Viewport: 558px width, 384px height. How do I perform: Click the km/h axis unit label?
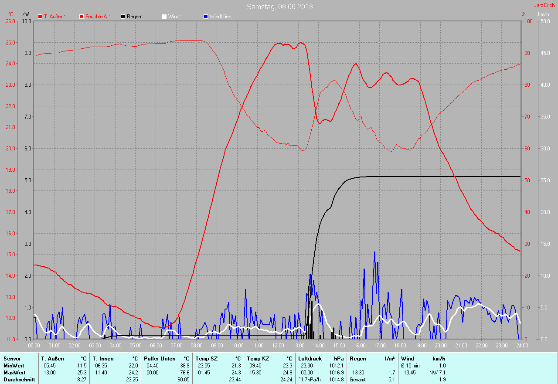click(544, 14)
